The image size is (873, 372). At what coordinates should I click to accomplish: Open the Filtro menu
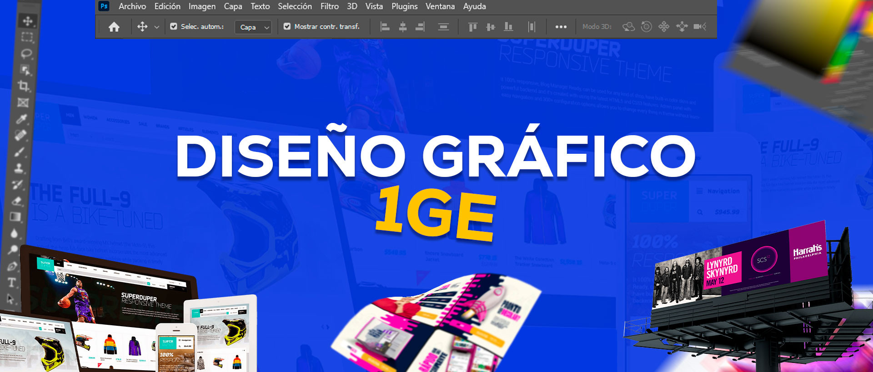(x=330, y=6)
